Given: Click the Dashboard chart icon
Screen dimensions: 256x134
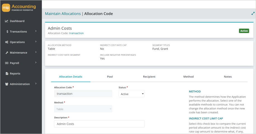Looking at the screenshot, I should [x=7, y=21].
